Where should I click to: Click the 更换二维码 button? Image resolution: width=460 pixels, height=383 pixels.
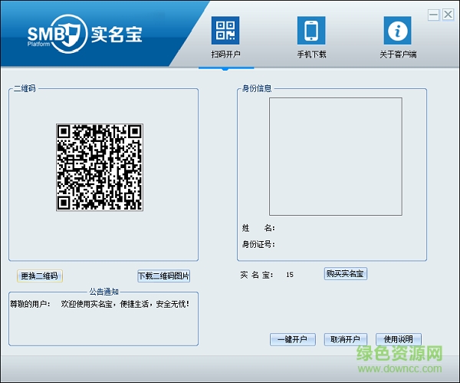click(40, 276)
